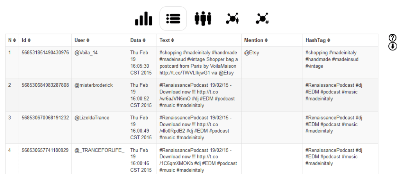400x174 pixels.
Task: Sort table by the Data column
Action: coord(138,40)
